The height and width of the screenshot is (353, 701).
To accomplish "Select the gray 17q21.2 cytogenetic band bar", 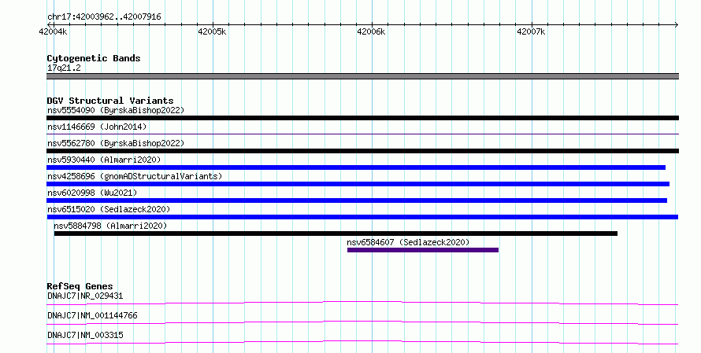I will click(x=362, y=76).
